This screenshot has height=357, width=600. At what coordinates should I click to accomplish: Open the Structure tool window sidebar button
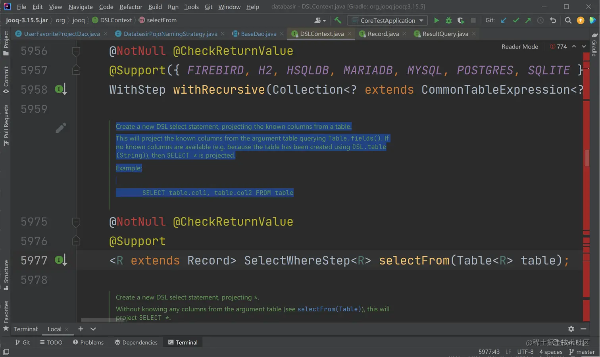(x=6, y=275)
